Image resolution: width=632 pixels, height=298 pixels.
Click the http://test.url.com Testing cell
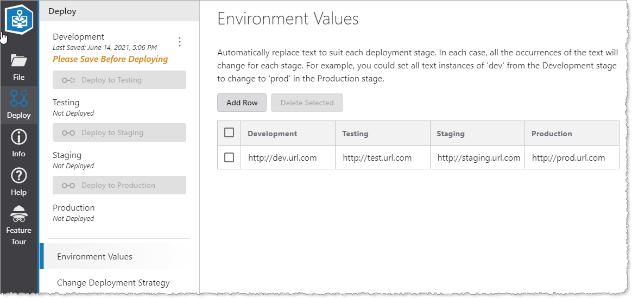pos(383,157)
